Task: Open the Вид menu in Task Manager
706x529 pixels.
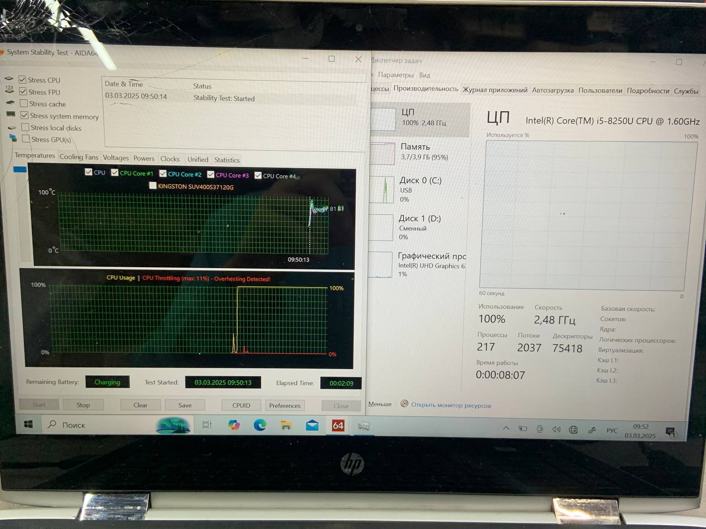Action: click(x=424, y=75)
